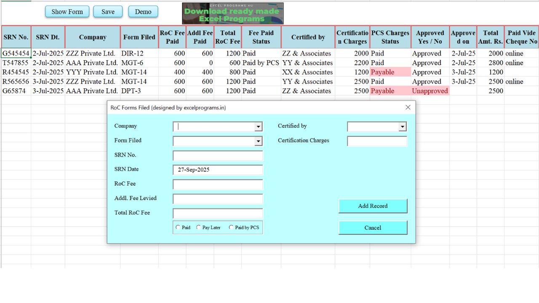Select the YYY Private Ltd. cell

pyautogui.click(x=93, y=72)
